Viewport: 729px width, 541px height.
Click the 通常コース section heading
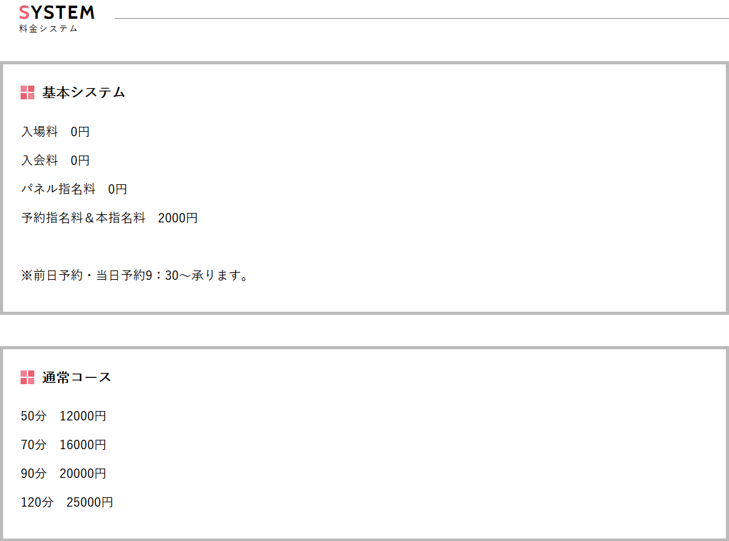77,377
